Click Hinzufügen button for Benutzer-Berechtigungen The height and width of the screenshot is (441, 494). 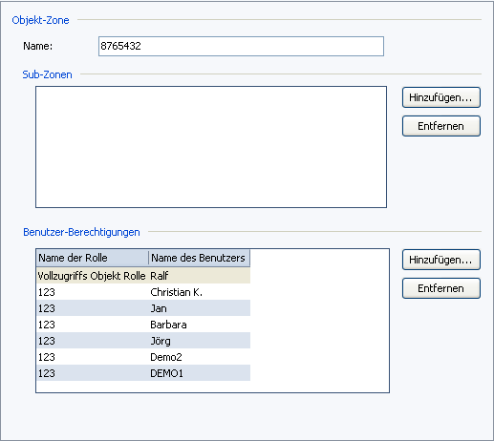(x=441, y=260)
